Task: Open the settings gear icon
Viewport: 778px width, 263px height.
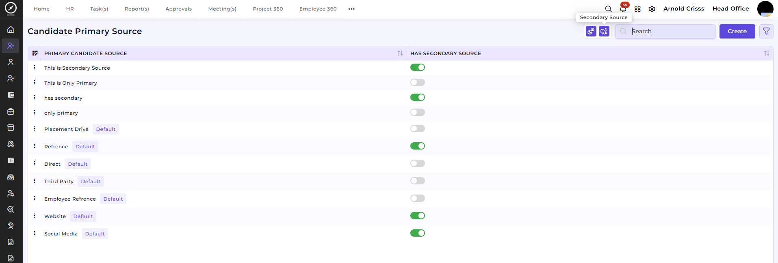Action: pyautogui.click(x=652, y=9)
